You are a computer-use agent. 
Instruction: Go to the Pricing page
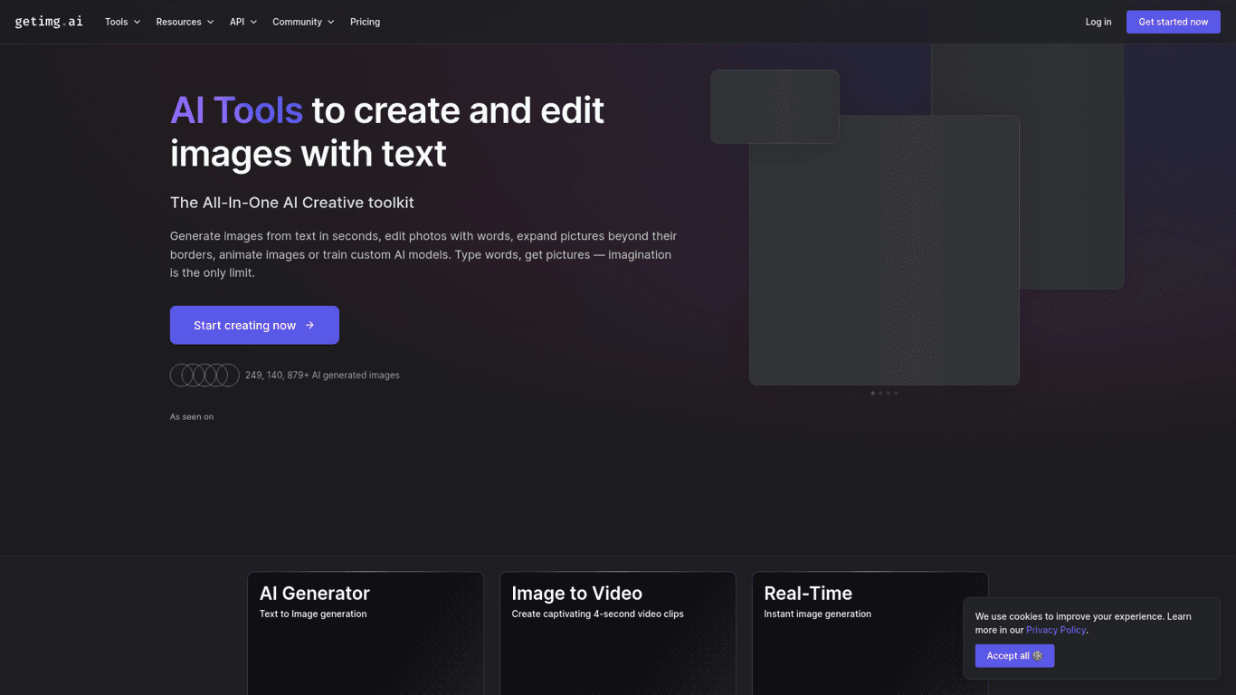365,22
